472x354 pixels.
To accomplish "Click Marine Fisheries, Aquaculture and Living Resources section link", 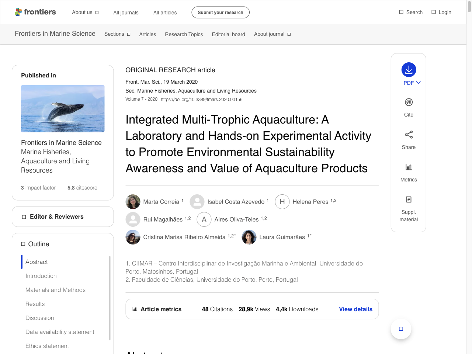I will click(55, 161).
